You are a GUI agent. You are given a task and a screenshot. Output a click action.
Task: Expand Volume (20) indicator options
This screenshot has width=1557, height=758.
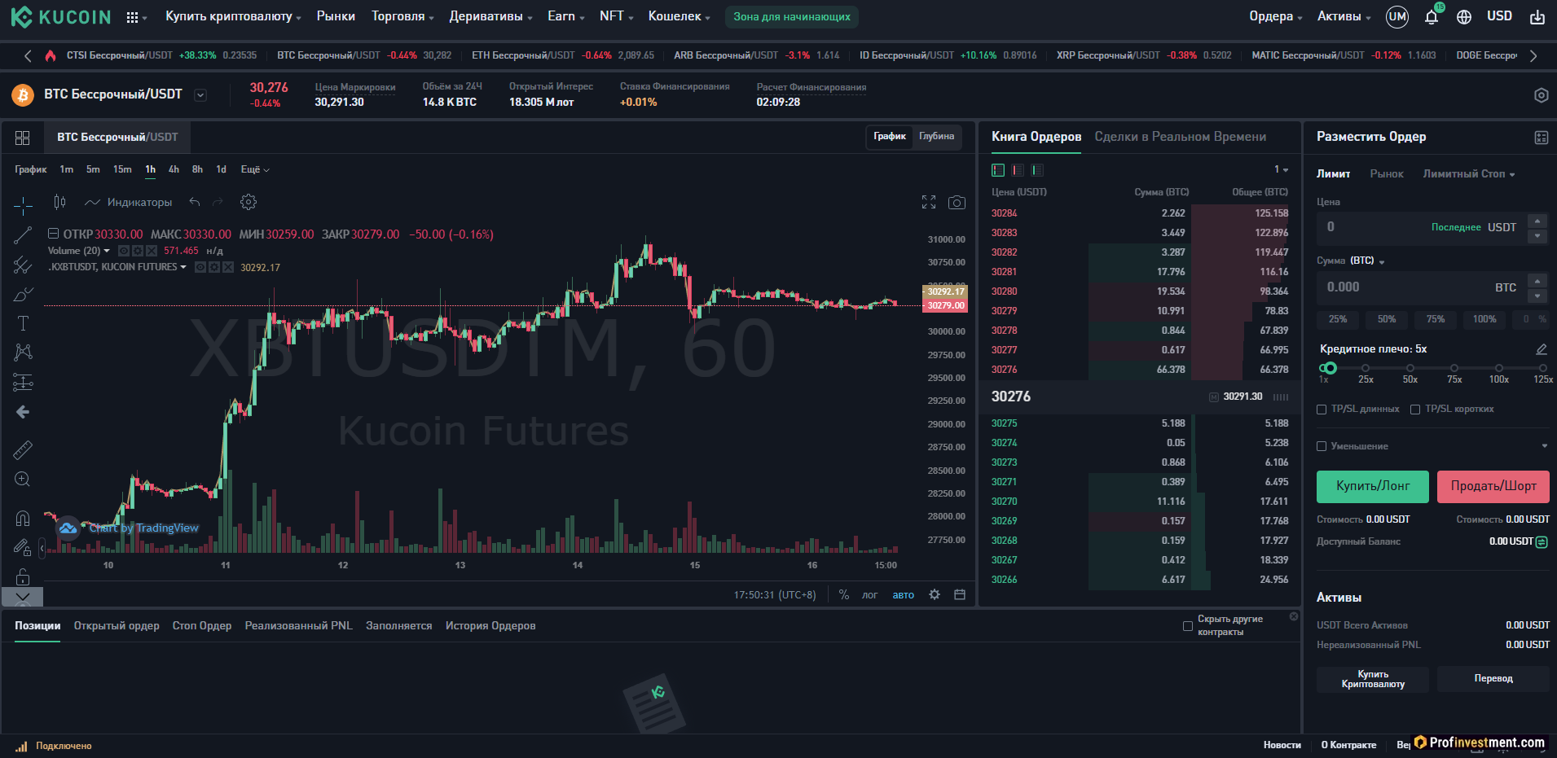click(x=107, y=251)
